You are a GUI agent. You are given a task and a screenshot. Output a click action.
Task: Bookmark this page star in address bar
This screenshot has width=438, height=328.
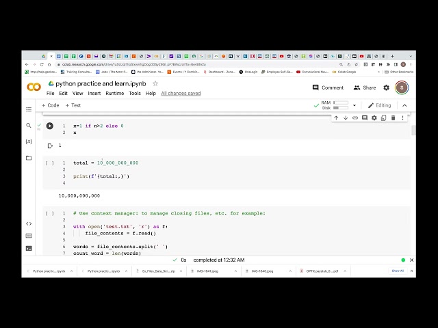pyautogui.click(x=356, y=64)
